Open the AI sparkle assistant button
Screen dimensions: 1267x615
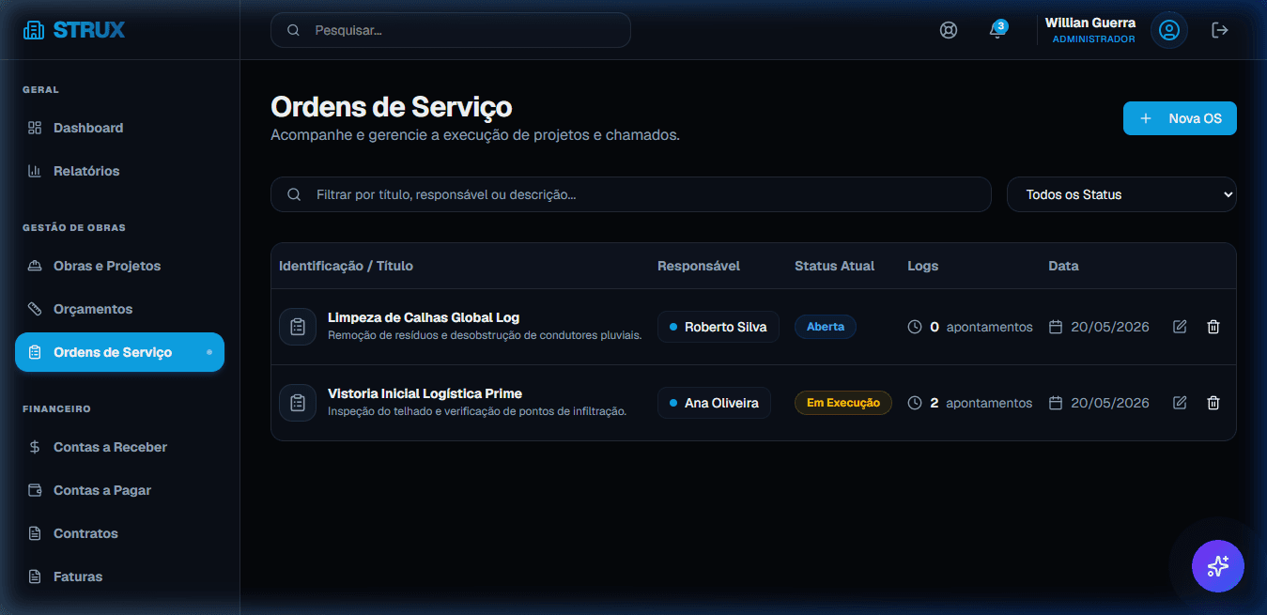click(1218, 566)
